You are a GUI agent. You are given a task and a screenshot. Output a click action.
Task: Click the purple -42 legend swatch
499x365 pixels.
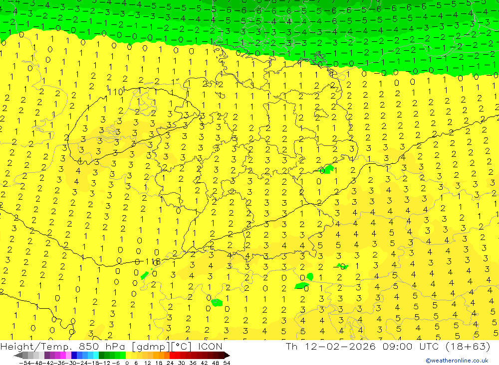[x=47, y=355]
